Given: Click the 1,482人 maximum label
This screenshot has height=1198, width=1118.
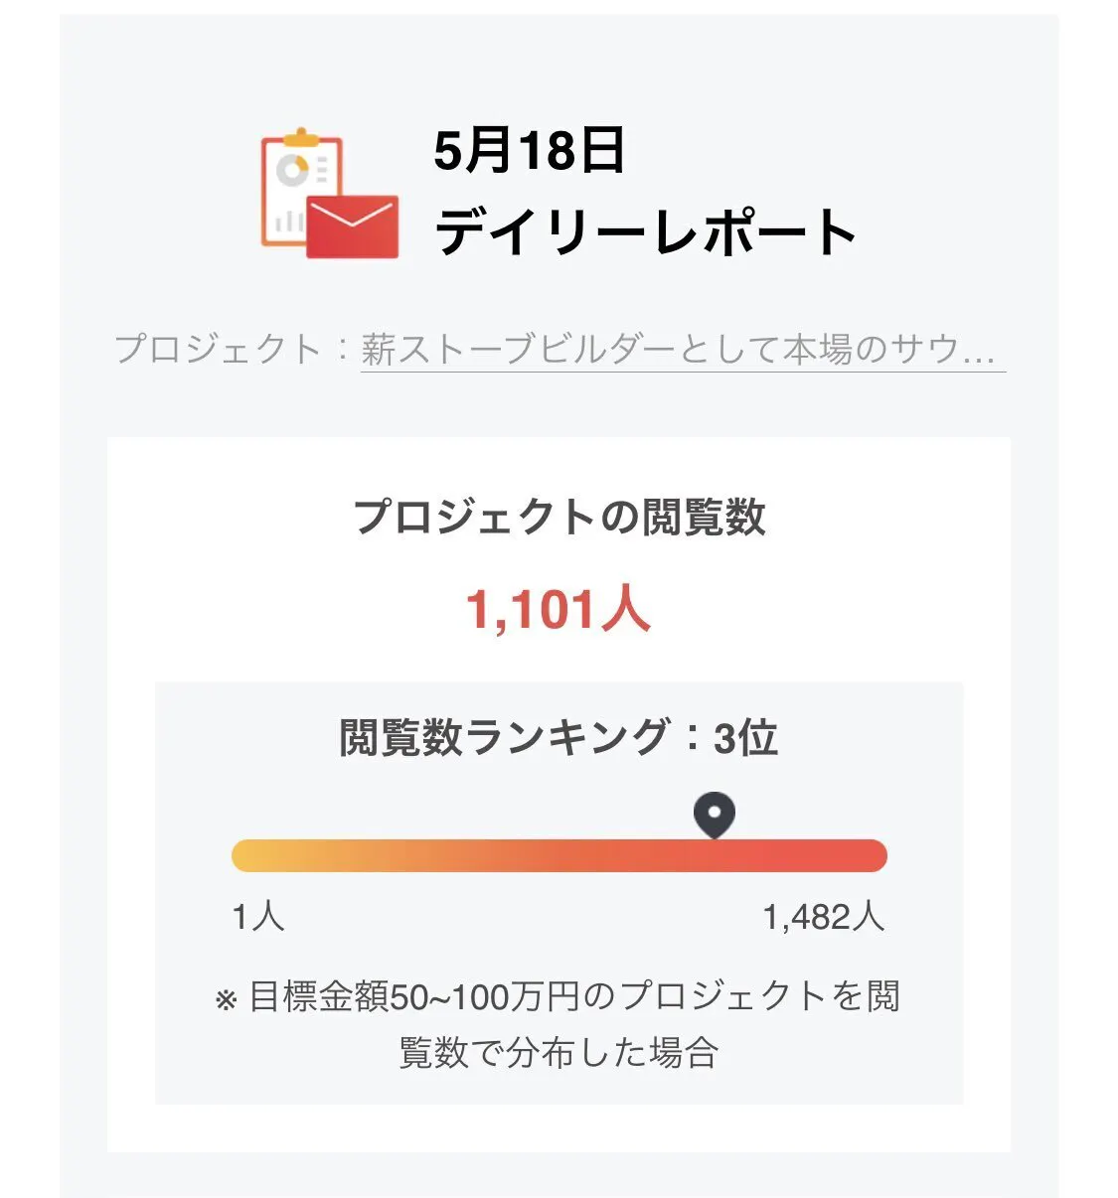Looking at the screenshot, I should click(823, 917).
